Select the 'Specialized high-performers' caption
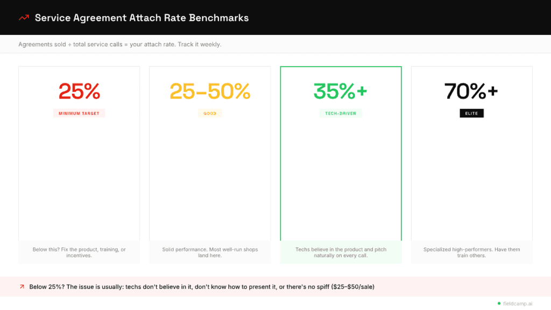Image resolution: width=551 pixels, height=310 pixels. coord(471,252)
